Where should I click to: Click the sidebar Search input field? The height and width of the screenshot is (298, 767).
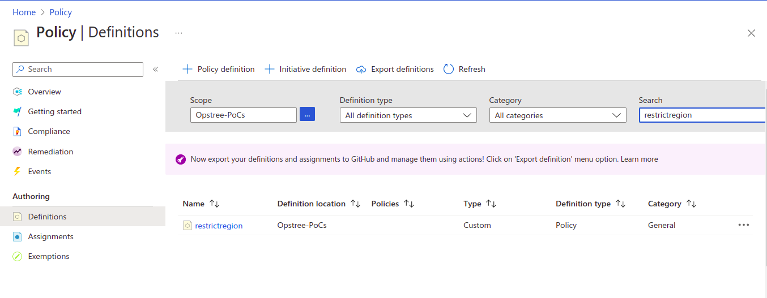83,69
